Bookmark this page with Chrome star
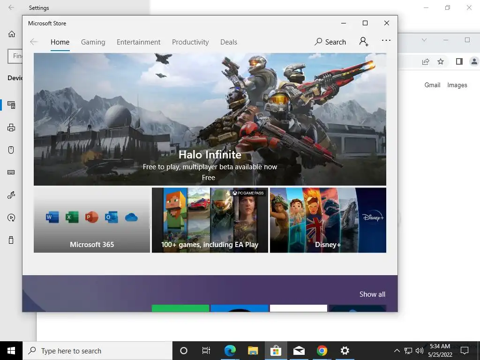The width and height of the screenshot is (480, 360). coord(441,62)
